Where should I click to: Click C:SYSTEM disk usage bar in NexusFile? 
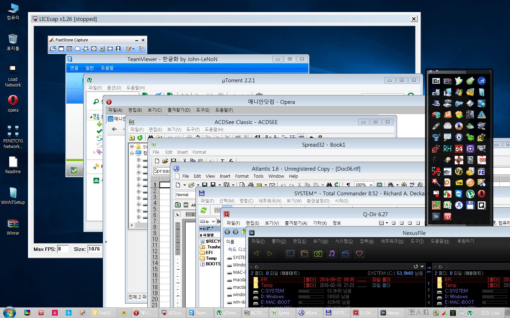point(311,291)
